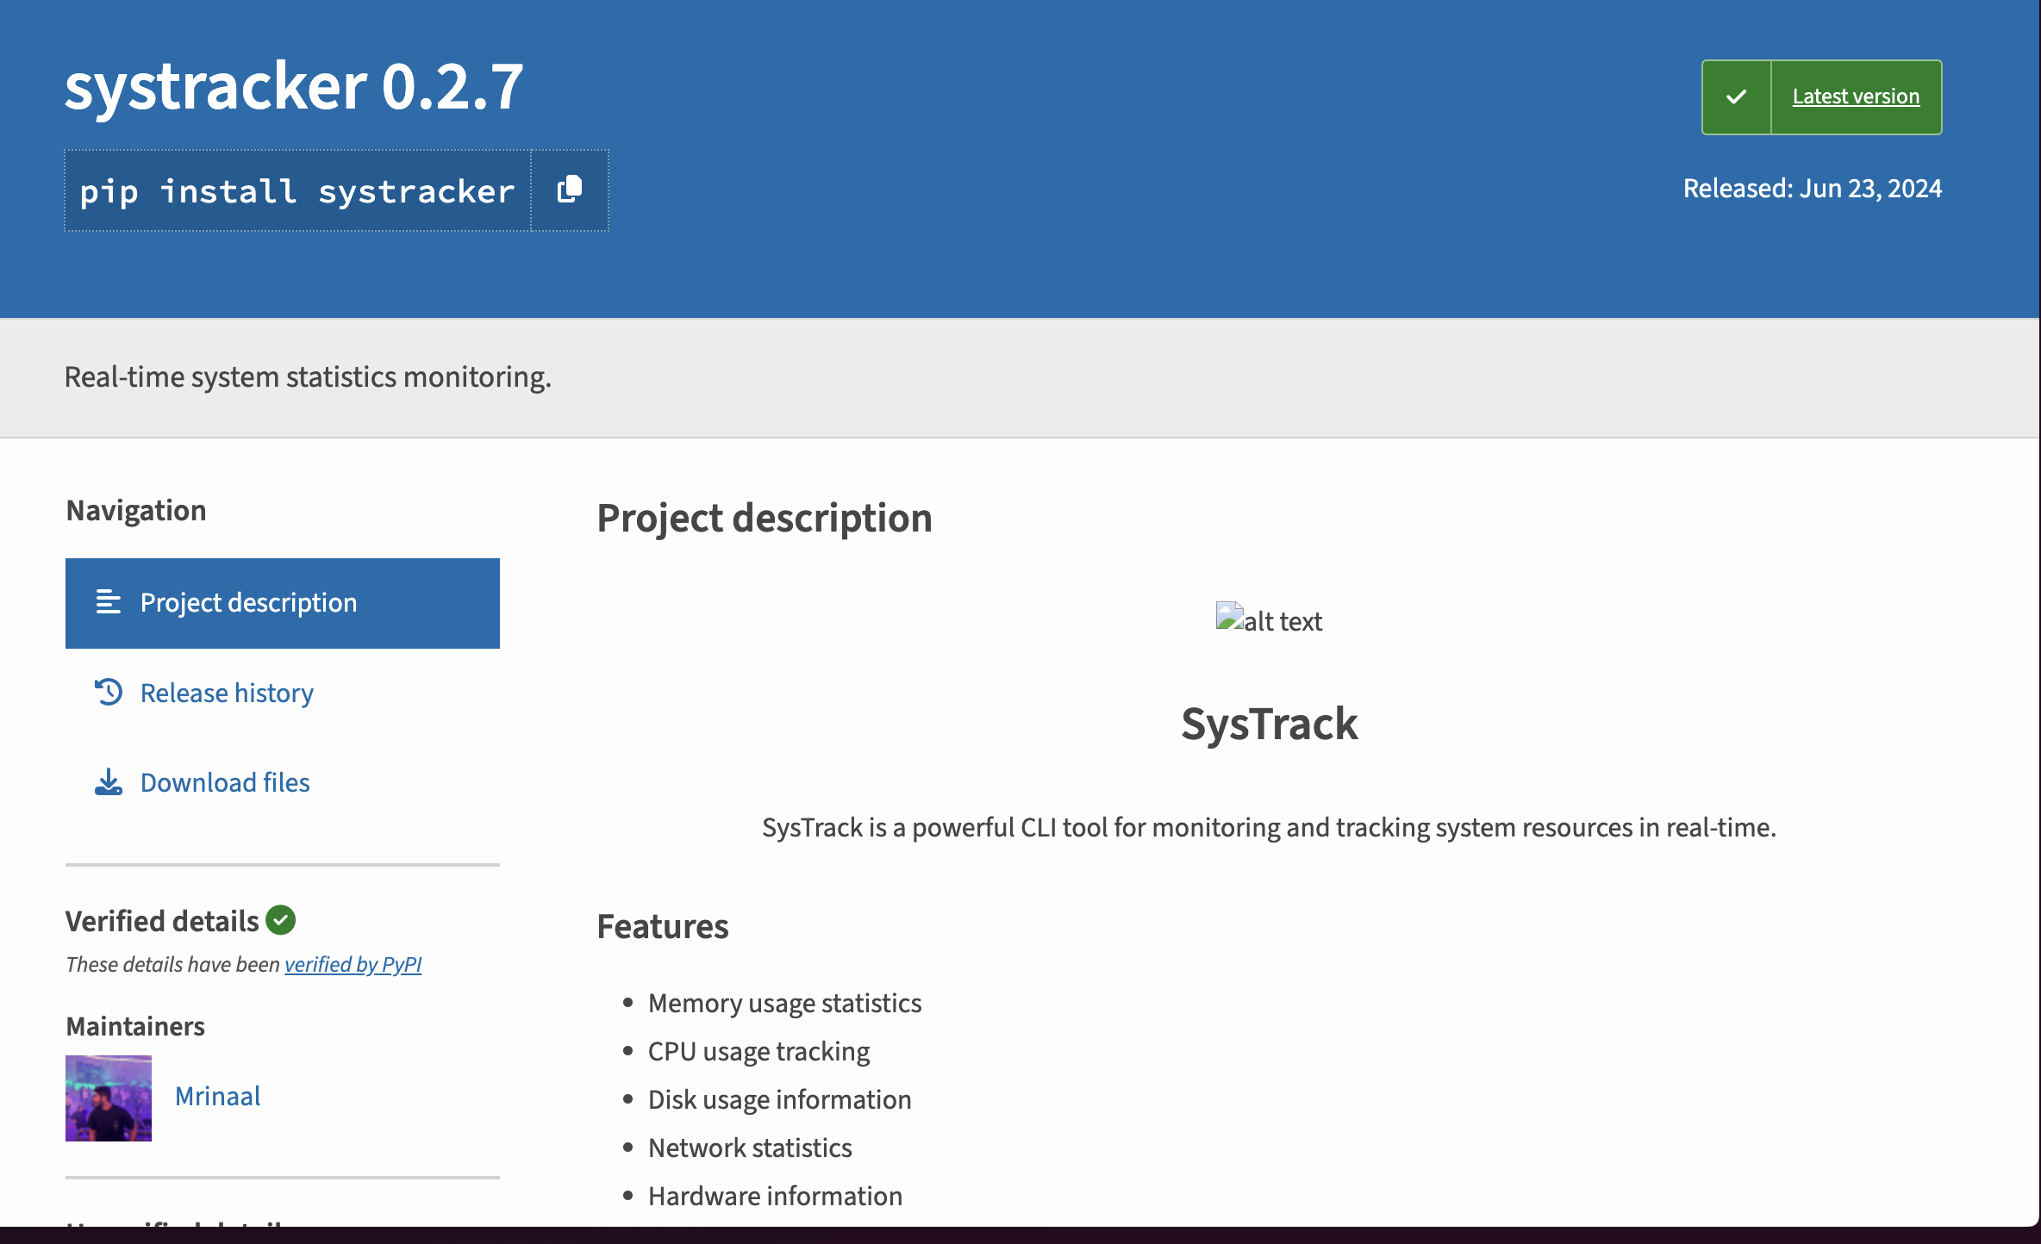Click the Real-time system statistics monitoring summary
This screenshot has height=1244, width=2041.
pyautogui.click(x=308, y=376)
